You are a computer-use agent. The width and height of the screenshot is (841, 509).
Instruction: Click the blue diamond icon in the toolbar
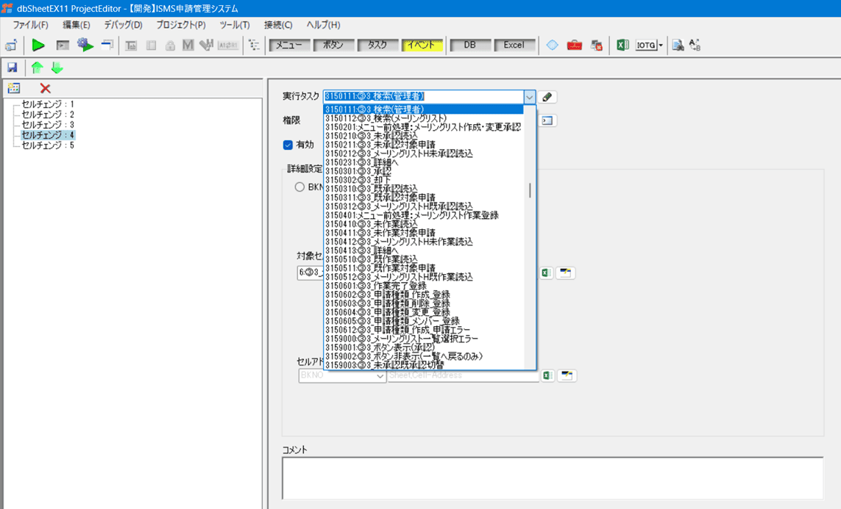[x=552, y=46]
